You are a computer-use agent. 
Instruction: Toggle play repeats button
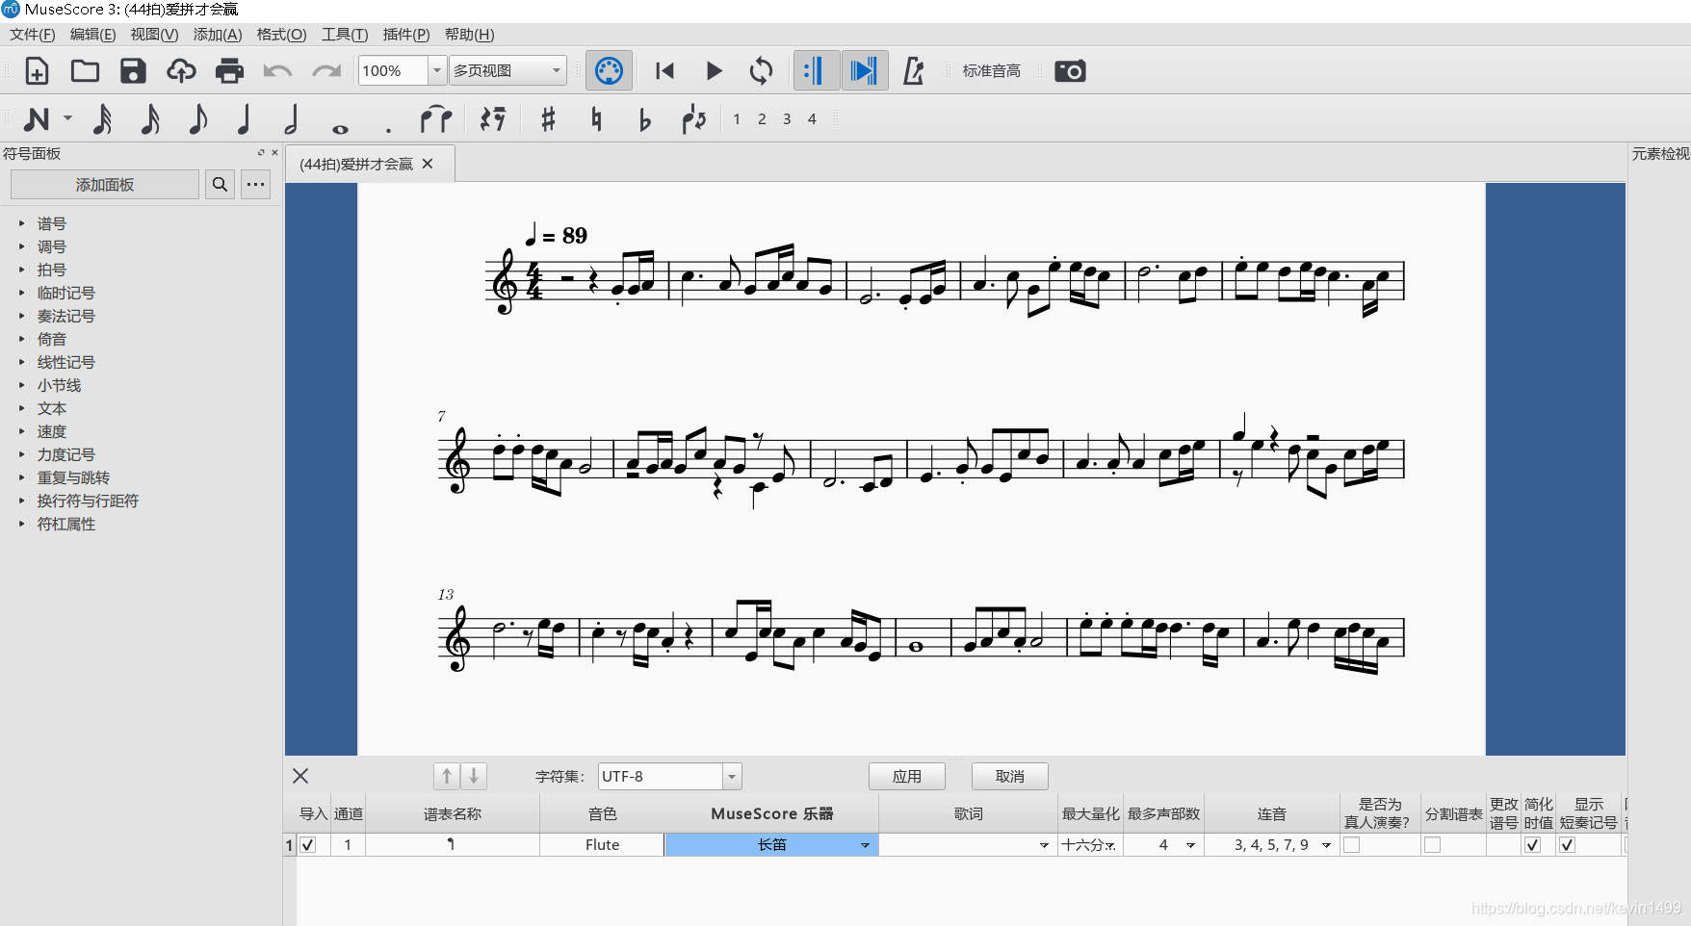[816, 71]
